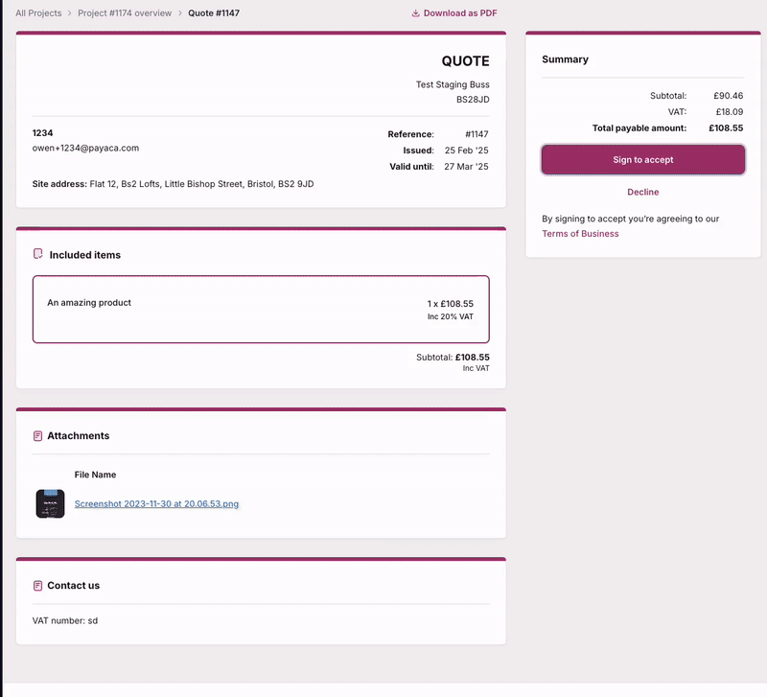Select the Quote #1147 breadcrumb
Image resolution: width=767 pixels, height=697 pixels.
click(213, 13)
